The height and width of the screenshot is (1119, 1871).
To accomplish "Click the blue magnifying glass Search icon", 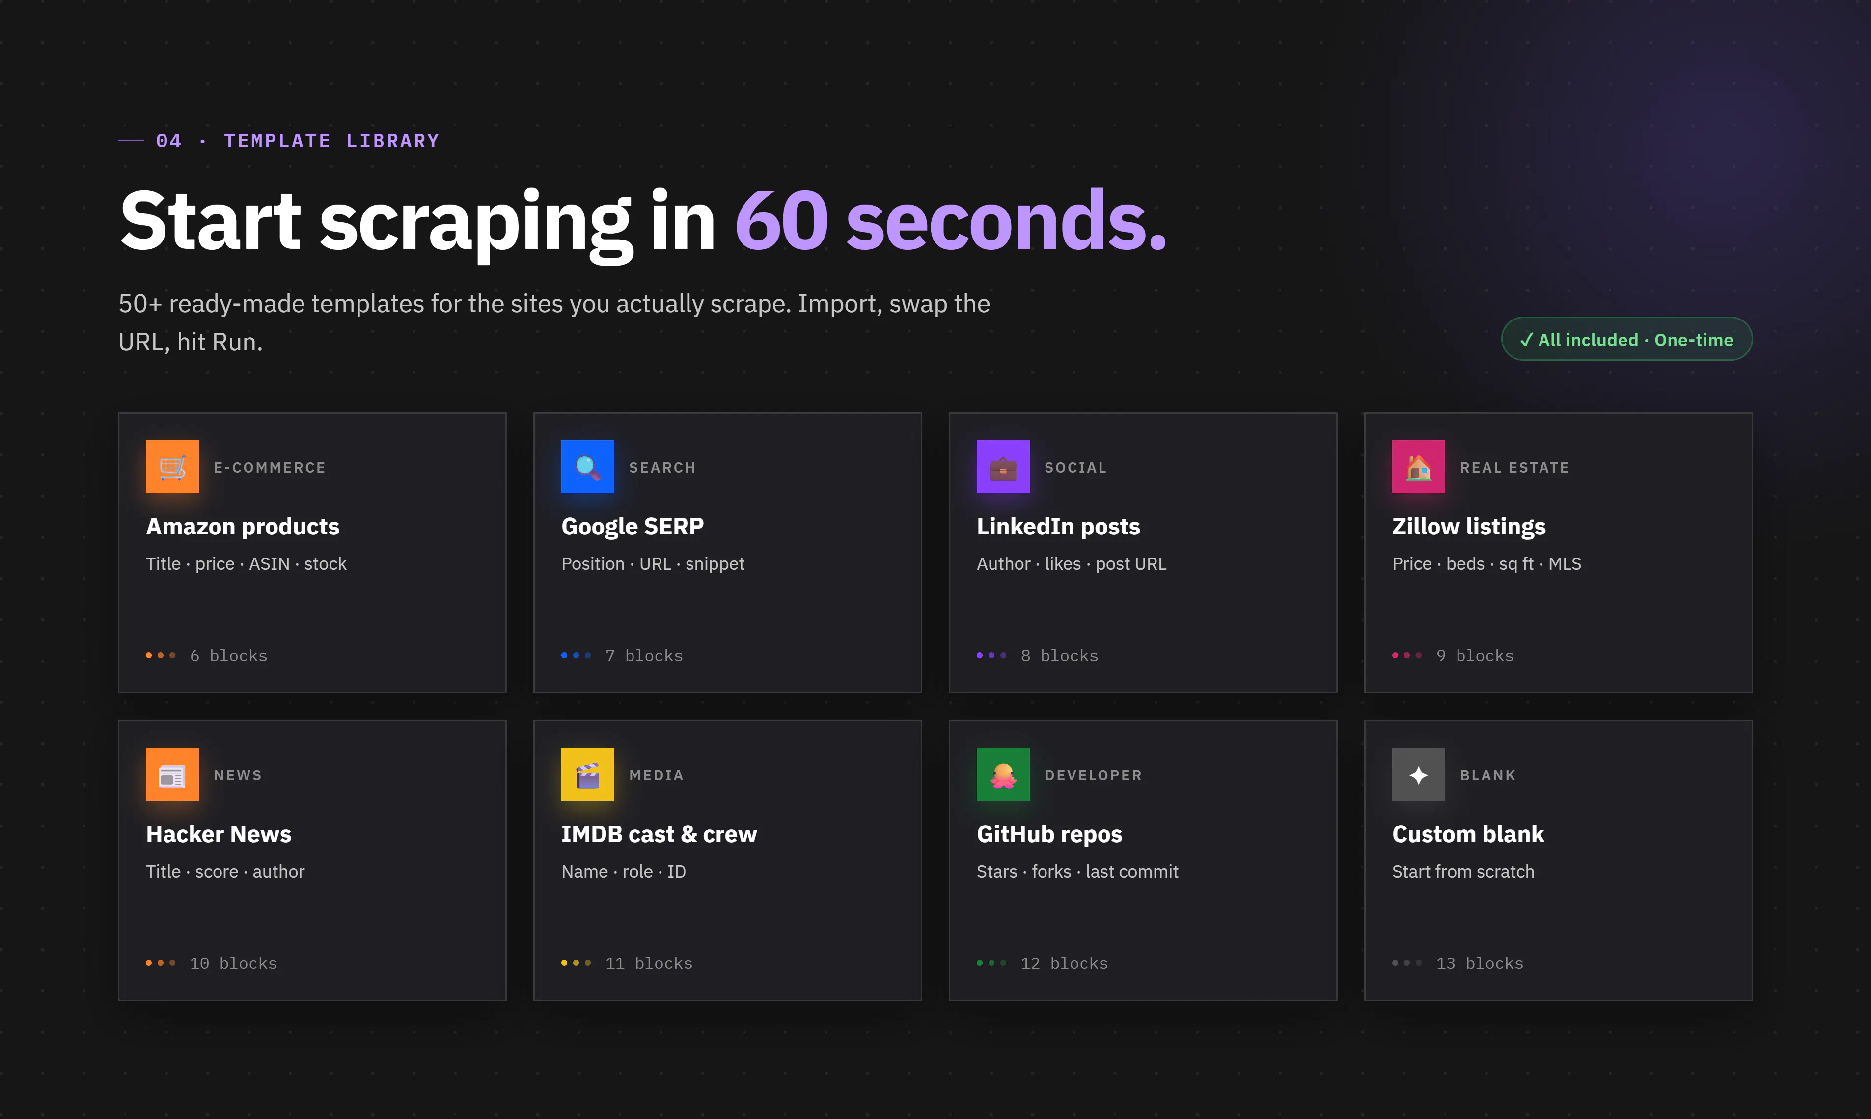I will tap(588, 467).
